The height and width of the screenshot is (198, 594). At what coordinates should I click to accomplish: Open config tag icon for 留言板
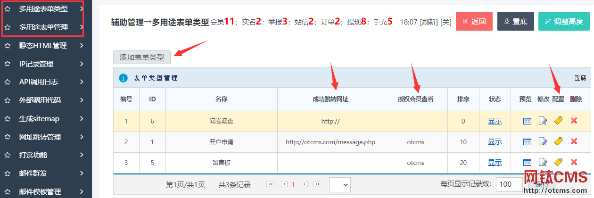[558, 163]
